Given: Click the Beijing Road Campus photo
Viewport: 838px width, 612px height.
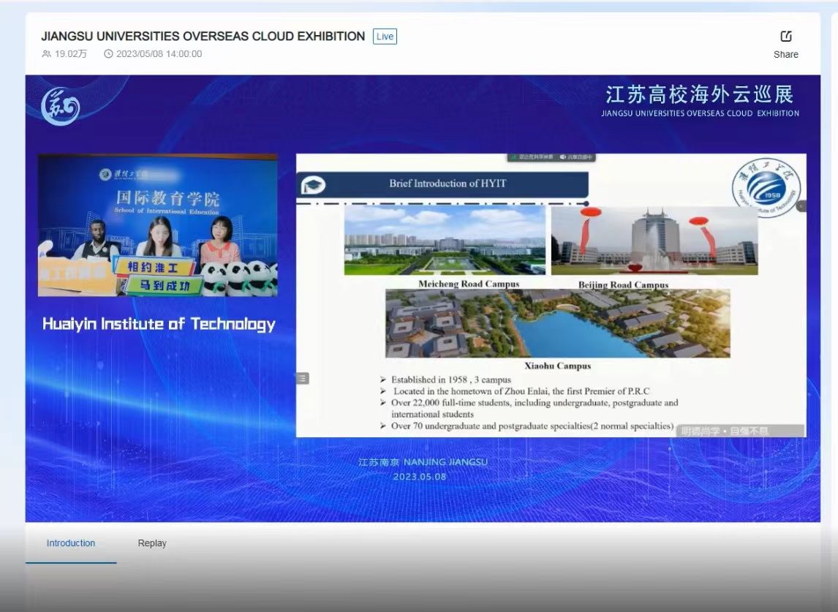Looking at the screenshot, I should pyautogui.click(x=654, y=241).
